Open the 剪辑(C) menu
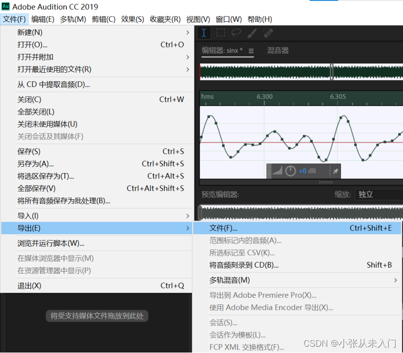Viewport: 403px width, 353px height. [104, 19]
